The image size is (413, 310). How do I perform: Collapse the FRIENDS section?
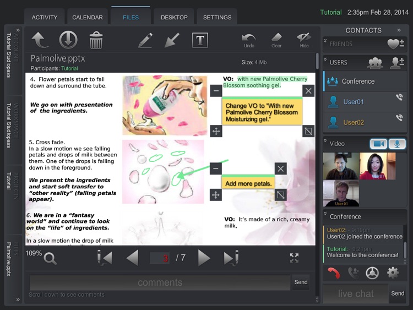325,41
